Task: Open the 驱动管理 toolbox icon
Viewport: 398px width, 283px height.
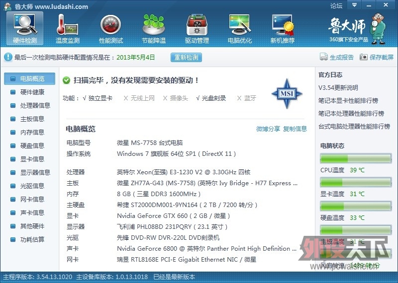Action: pyautogui.click(x=197, y=25)
